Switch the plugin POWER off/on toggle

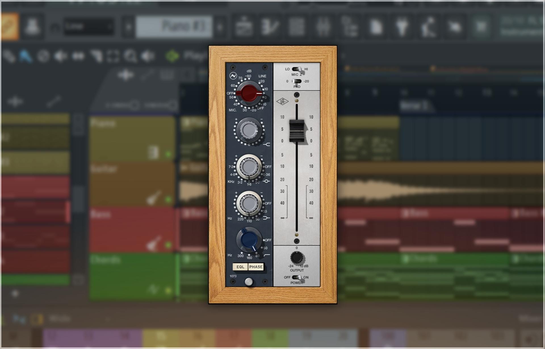point(297,277)
